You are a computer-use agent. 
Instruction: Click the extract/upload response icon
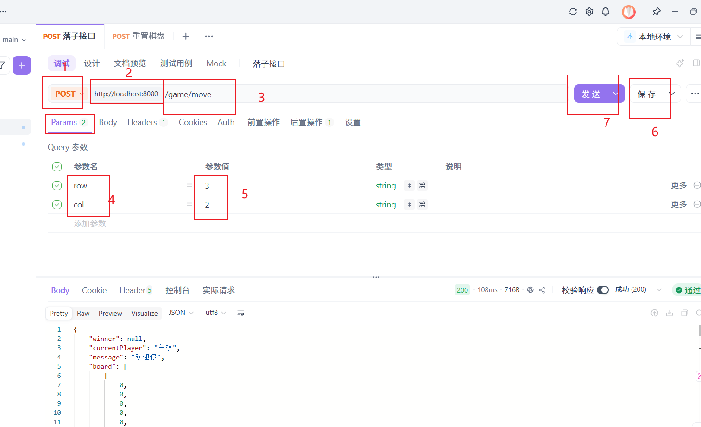[x=655, y=313]
